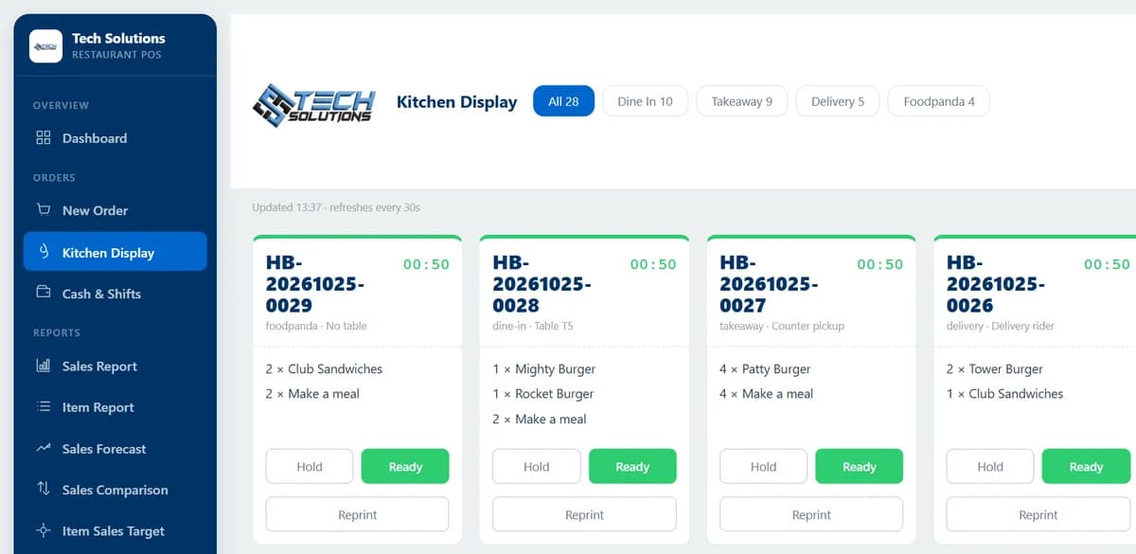This screenshot has width=1136, height=554.
Task: Filter orders by Foodpanda 4
Action: click(939, 101)
